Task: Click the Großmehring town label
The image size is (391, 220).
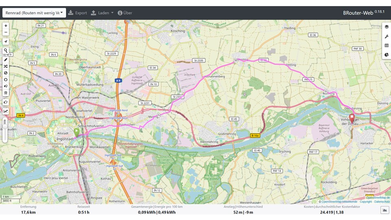Action: click(x=227, y=134)
